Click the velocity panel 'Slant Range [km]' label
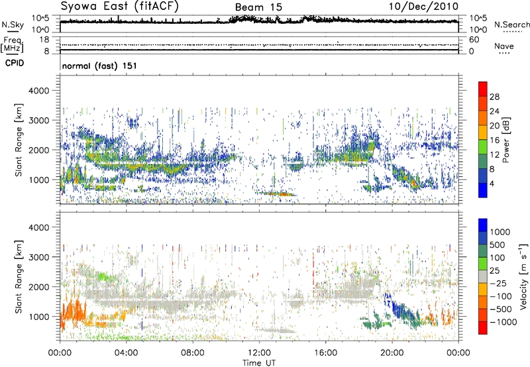 (x=19, y=277)
